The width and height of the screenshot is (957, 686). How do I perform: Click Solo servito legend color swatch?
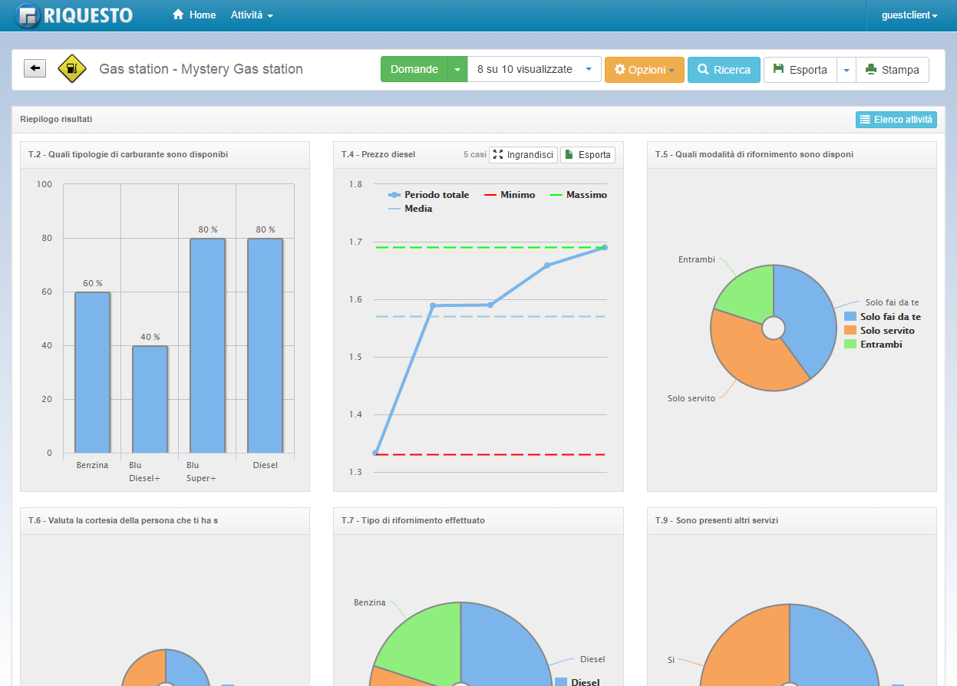pyautogui.click(x=850, y=331)
